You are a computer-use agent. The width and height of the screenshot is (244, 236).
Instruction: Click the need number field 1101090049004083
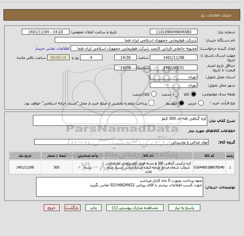pos(174,32)
